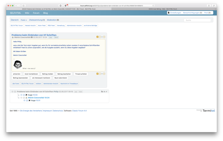Open top Administrator-Ansicht button

point(74,25)
